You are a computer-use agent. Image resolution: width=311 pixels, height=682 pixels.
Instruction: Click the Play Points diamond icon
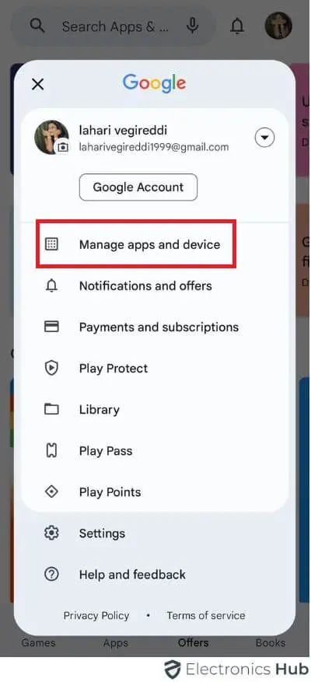(51, 492)
